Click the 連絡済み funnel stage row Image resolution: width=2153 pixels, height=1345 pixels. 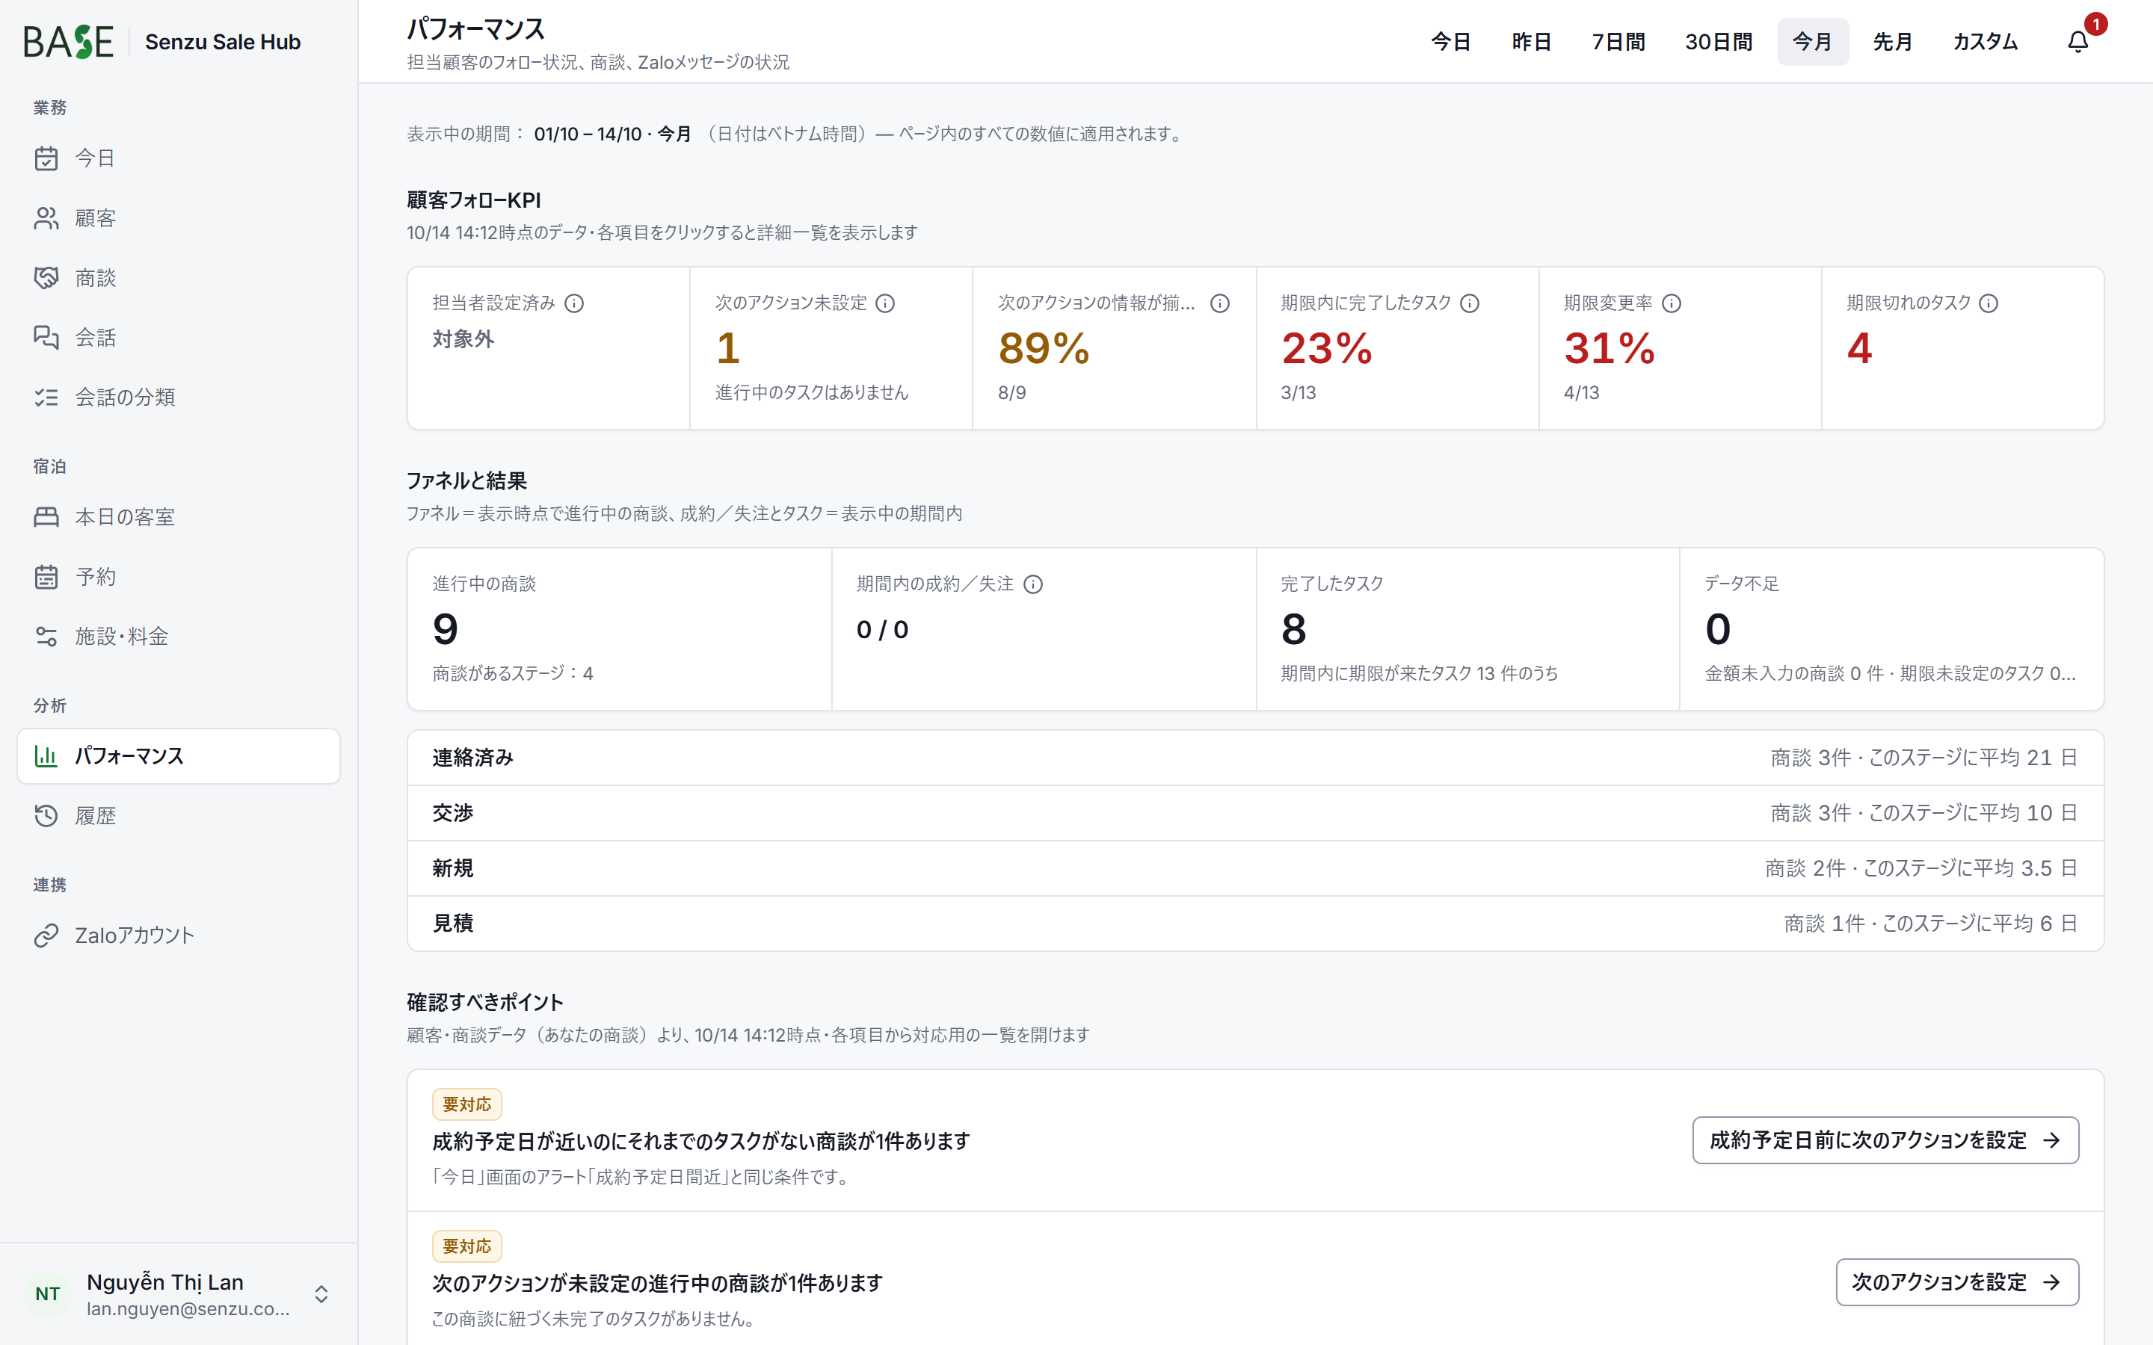coord(1255,758)
